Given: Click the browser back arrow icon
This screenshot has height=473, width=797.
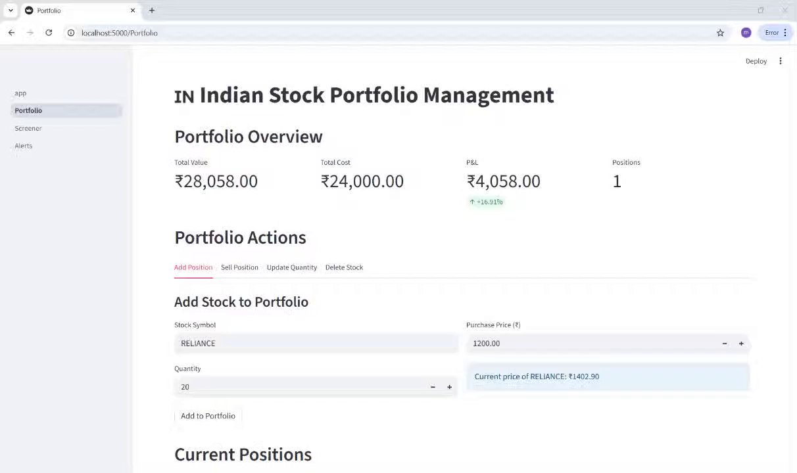Looking at the screenshot, I should click(x=11, y=33).
